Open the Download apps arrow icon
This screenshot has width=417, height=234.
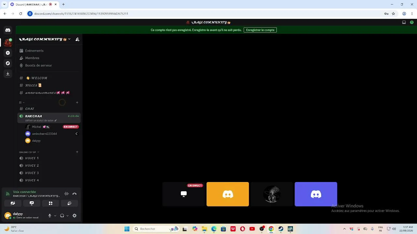tap(8, 74)
